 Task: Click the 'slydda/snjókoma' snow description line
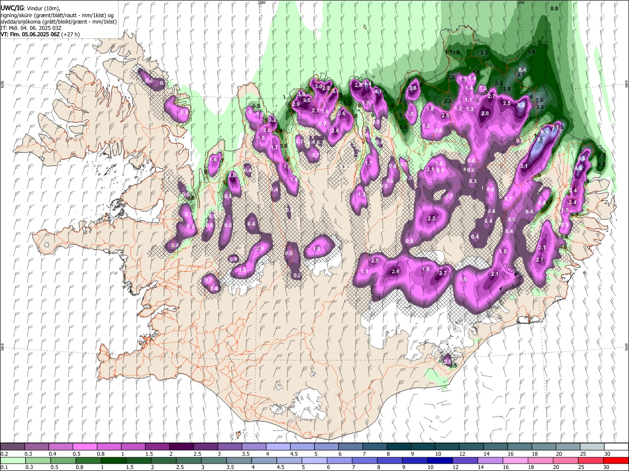(x=58, y=22)
